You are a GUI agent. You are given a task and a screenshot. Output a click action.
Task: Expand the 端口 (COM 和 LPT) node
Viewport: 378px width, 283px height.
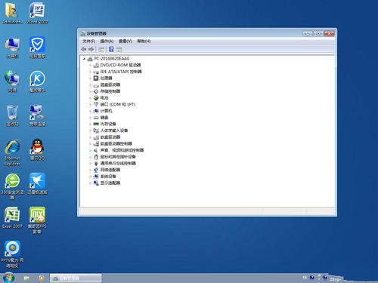[90, 104]
